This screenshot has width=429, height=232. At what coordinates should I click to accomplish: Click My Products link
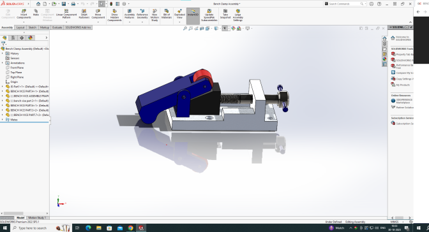[x=403, y=85]
